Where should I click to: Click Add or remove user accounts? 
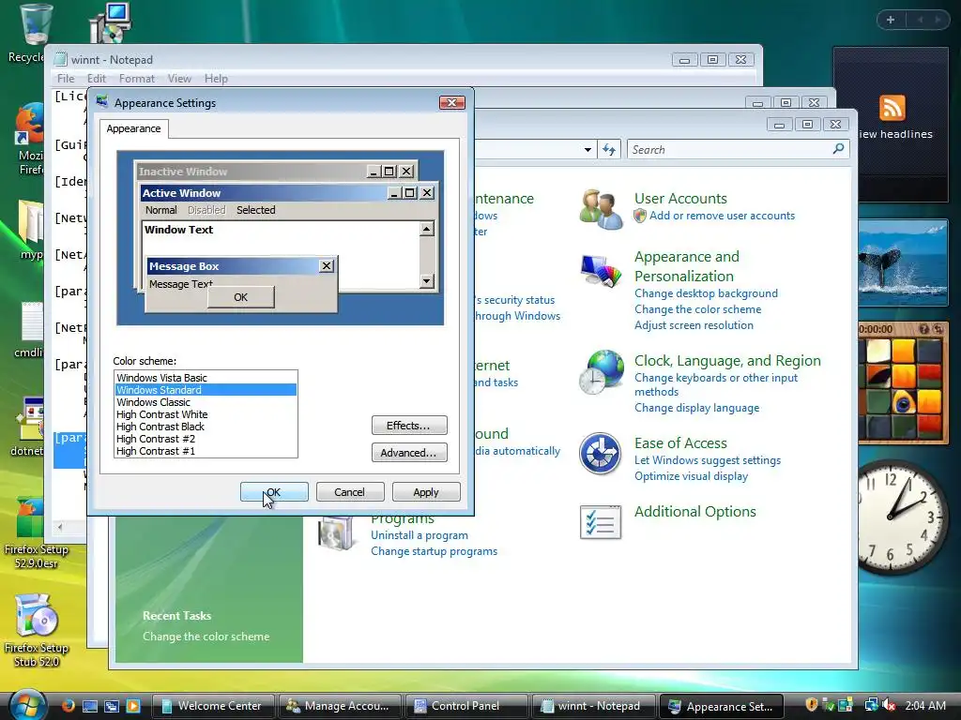(x=722, y=216)
